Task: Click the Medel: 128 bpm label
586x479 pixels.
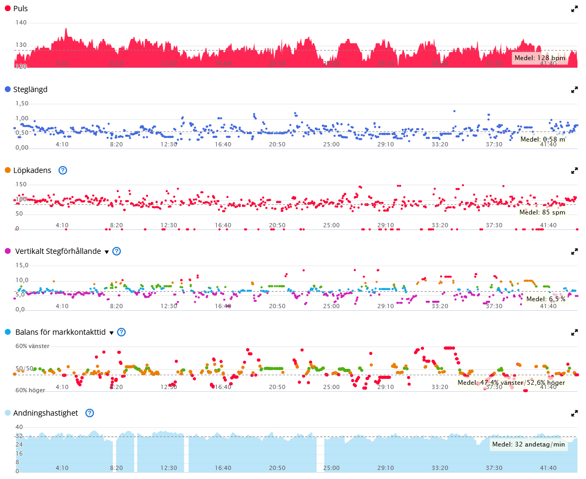Action: (x=540, y=58)
